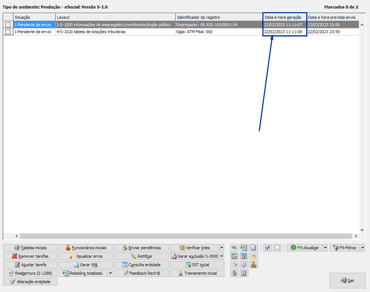The width and height of the screenshot is (370, 292).
Task: Sort by Situação column header
Action: [34, 17]
